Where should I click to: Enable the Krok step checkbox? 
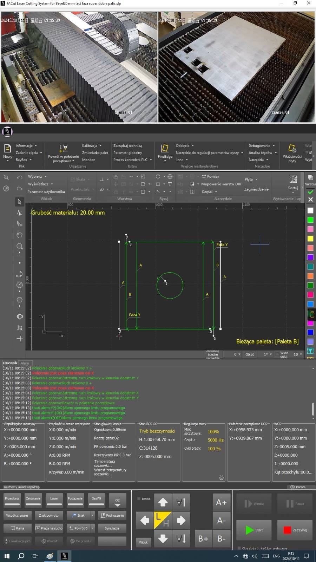[x=139, y=499]
